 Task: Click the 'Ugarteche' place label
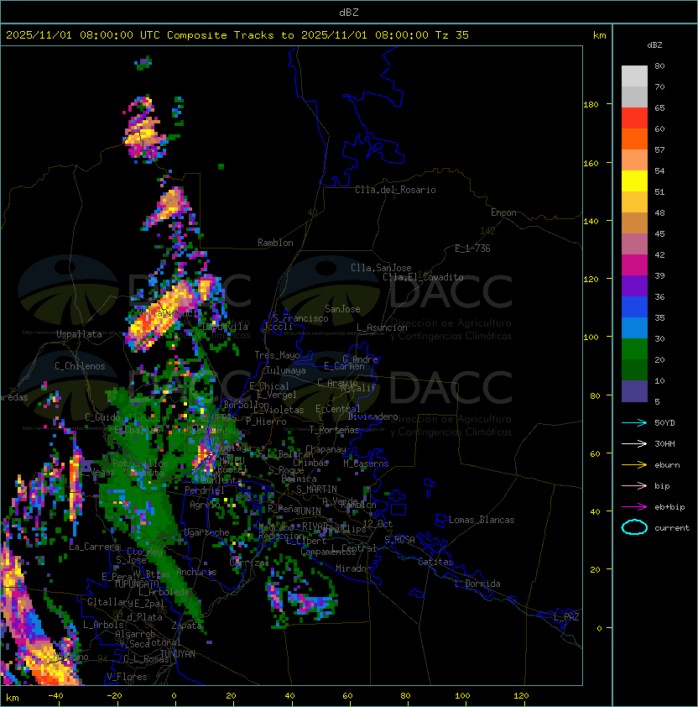pos(207,532)
